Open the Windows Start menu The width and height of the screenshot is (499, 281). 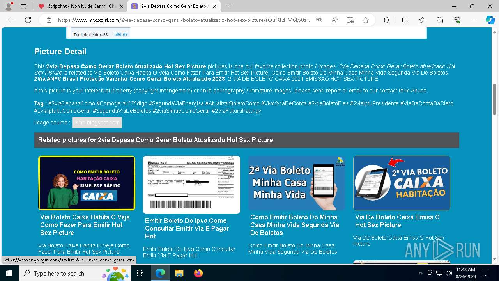click(x=9, y=273)
